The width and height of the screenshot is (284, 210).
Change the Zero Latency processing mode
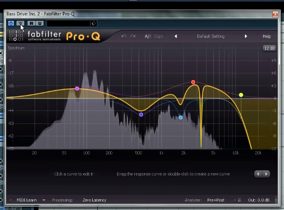[x=94, y=200]
